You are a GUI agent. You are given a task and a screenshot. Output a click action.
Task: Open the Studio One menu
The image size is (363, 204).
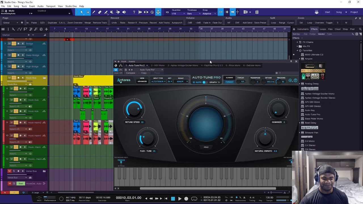tap(71, 6)
